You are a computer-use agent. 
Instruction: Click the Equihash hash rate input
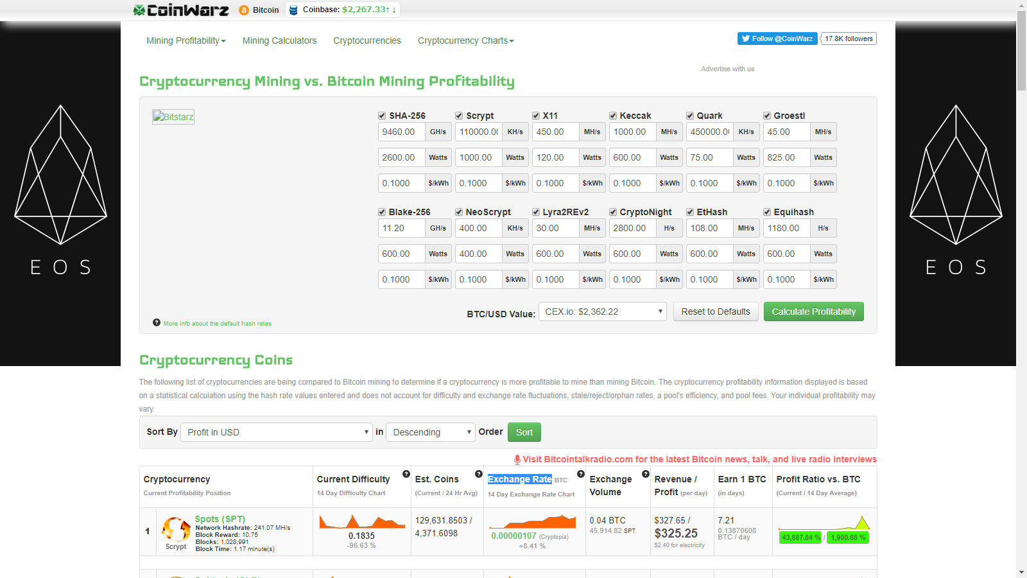787,228
